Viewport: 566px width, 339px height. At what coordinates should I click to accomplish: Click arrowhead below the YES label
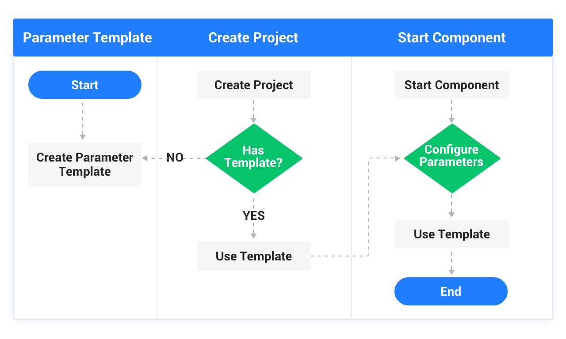point(253,236)
